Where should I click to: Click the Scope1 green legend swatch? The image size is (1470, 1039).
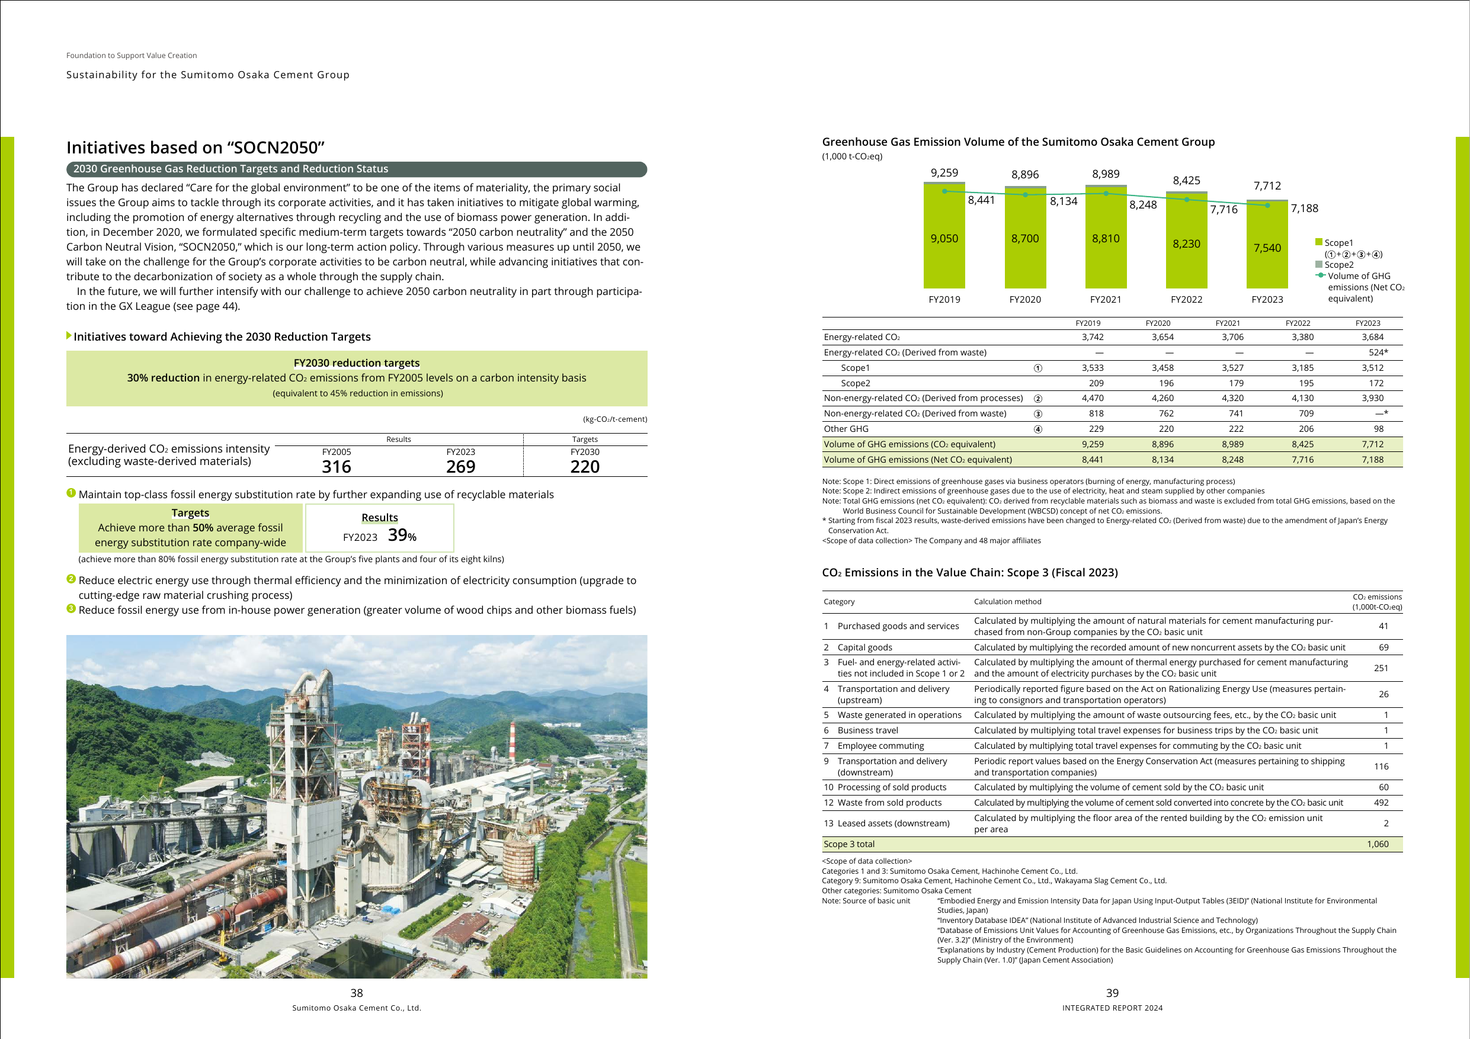click(x=1319, y=242)
